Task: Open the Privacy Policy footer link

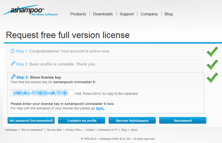Action: pyautogui.click(x=74, y=130)
